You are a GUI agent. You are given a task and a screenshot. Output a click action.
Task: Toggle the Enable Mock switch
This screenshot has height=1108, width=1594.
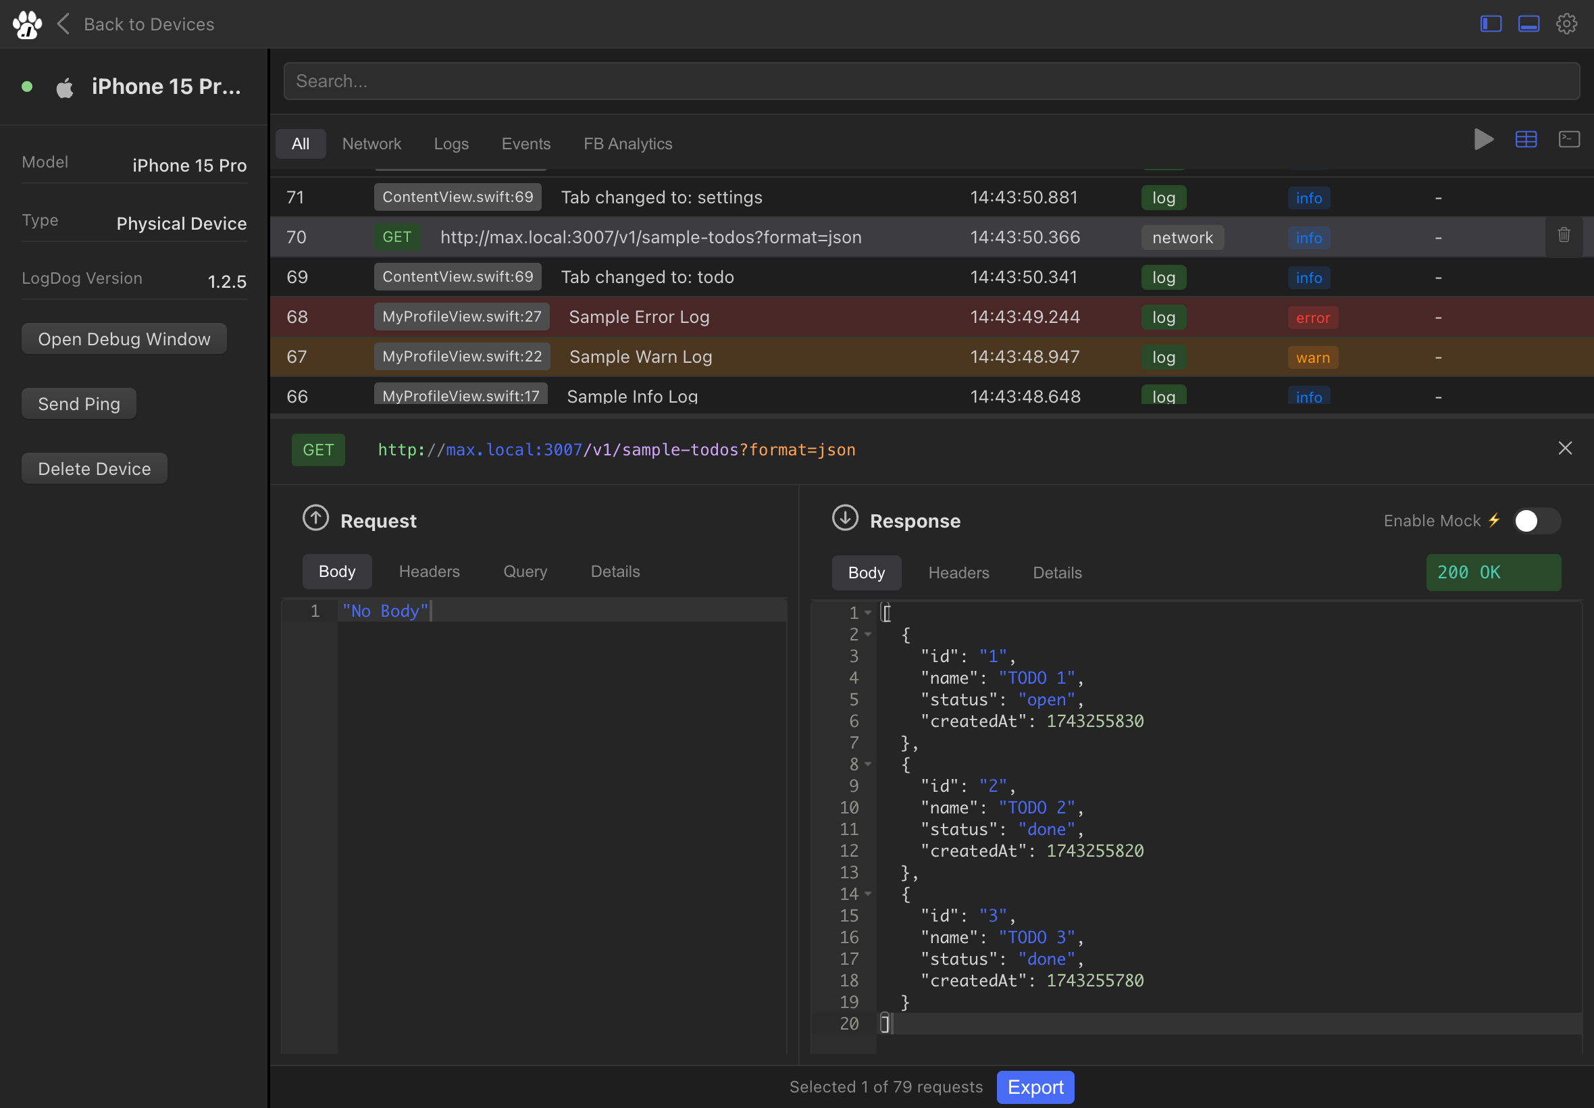(1537, 521)
